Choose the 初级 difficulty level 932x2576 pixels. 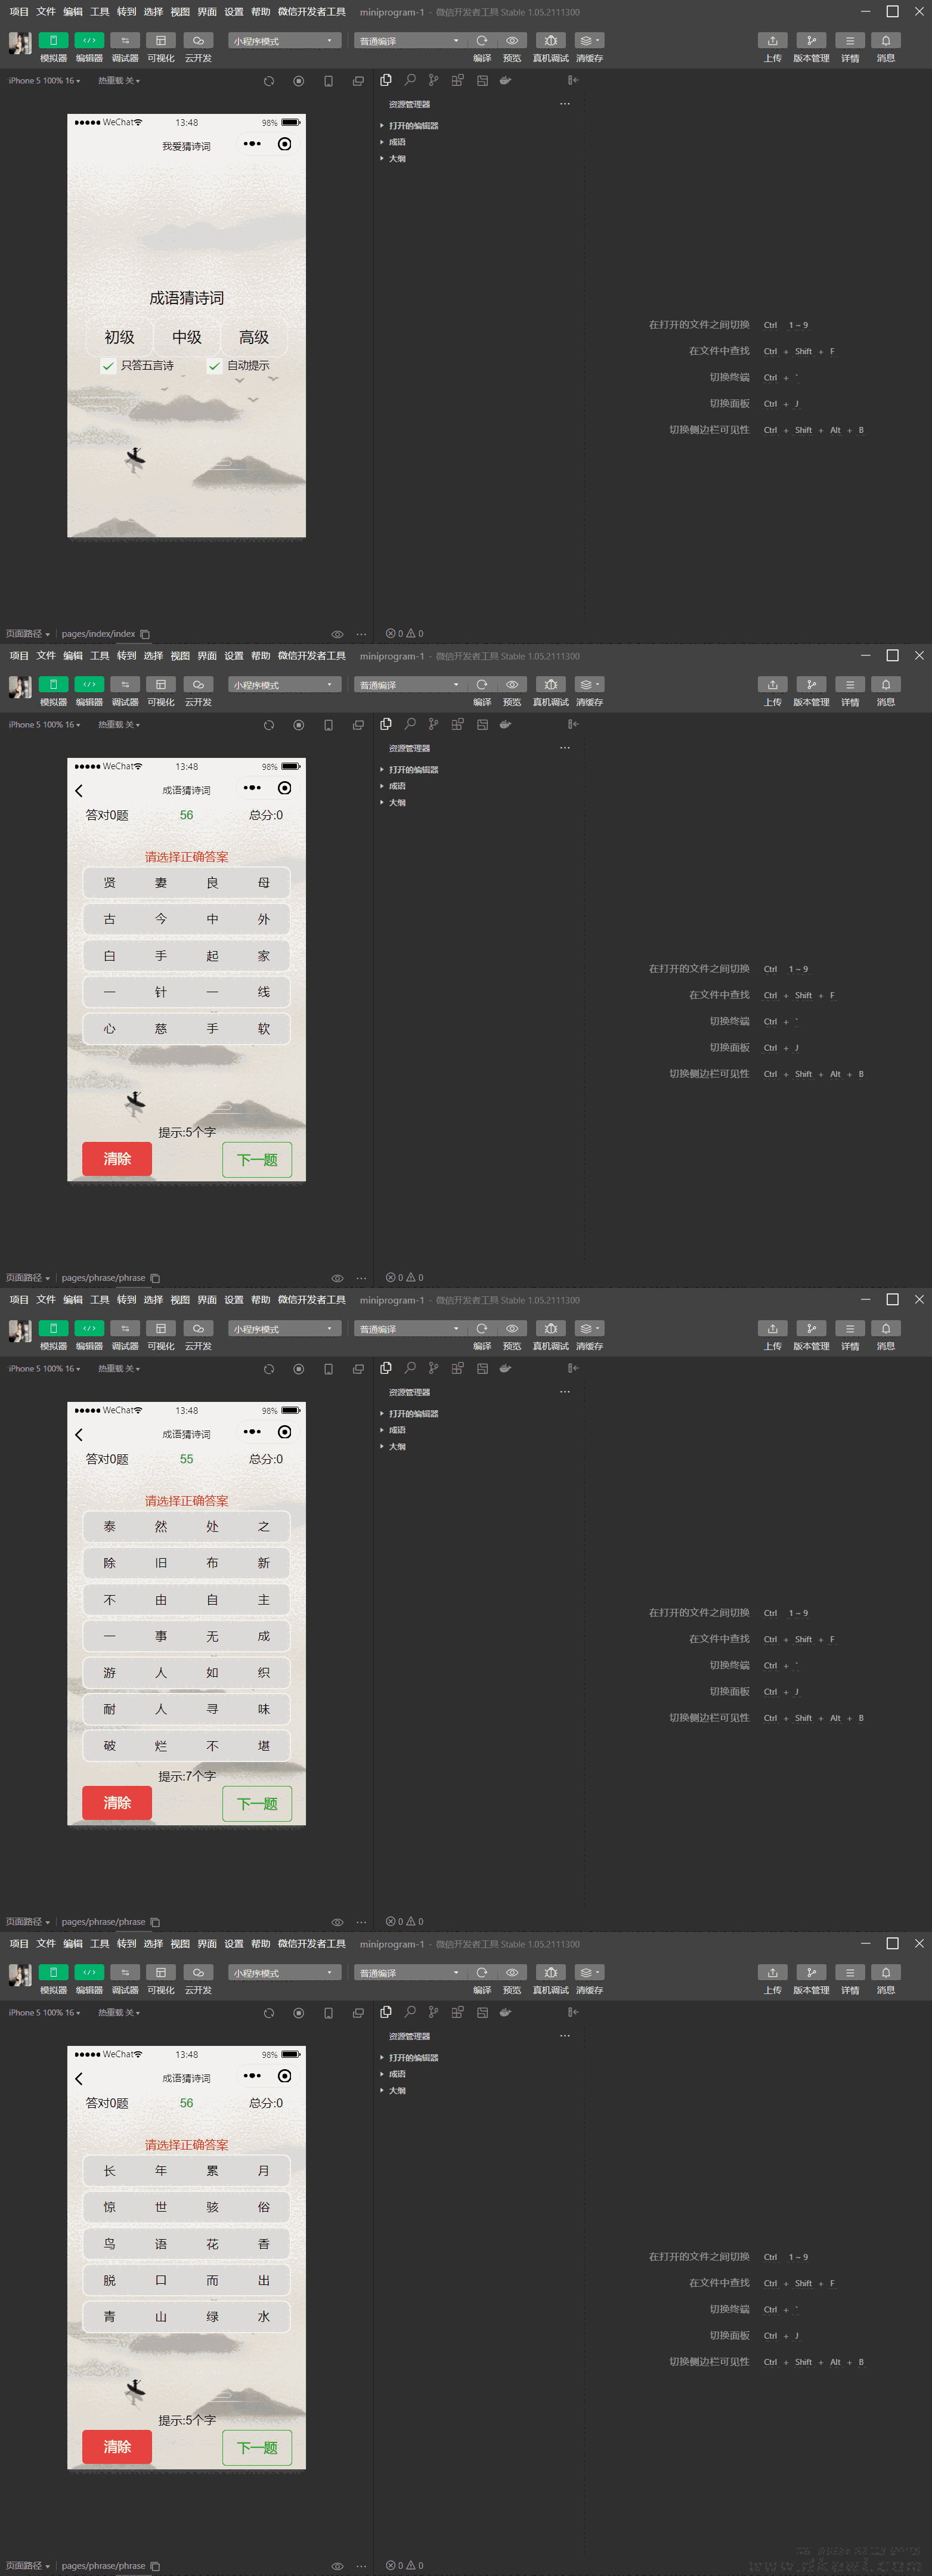coord(119,337)
